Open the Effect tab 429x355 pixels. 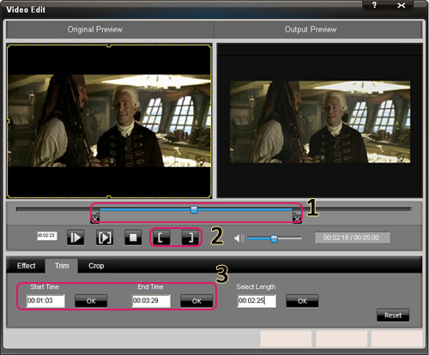(26, 266)
